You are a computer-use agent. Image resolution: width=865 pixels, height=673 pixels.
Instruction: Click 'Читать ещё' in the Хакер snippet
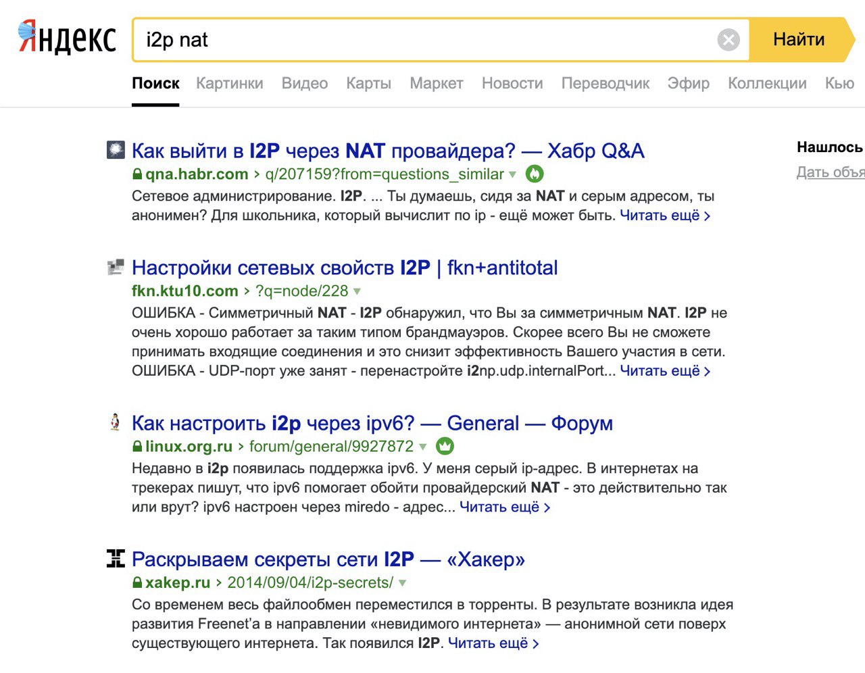(x=493, y=643)
